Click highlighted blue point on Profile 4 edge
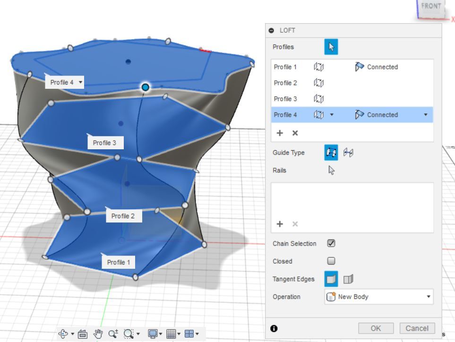 point(146,87)
